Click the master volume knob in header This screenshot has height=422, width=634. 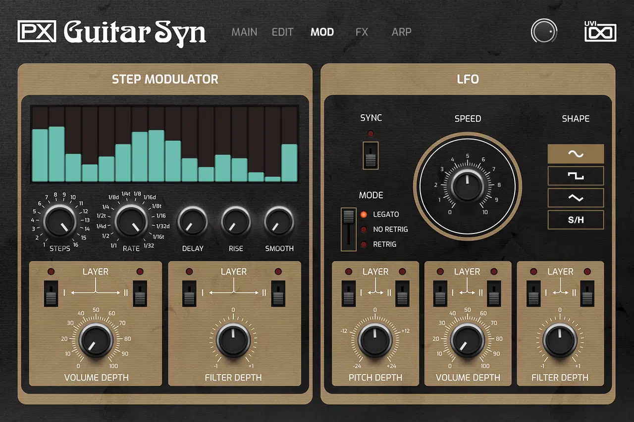[x=544, y=32]
